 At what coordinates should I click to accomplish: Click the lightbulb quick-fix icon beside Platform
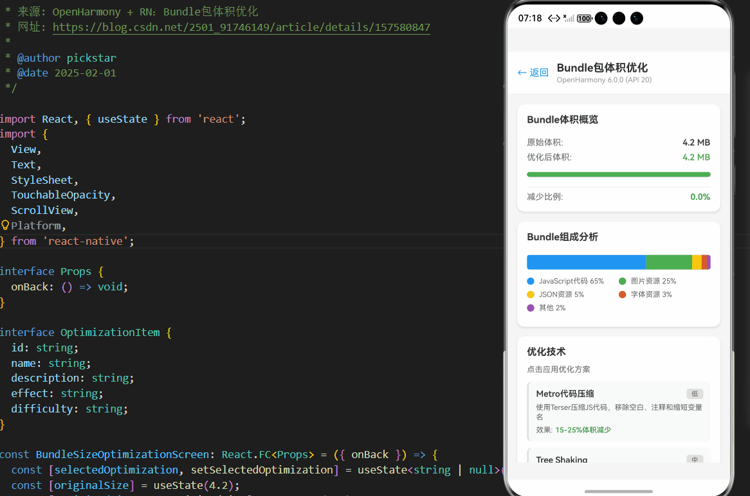coord(5,225)
